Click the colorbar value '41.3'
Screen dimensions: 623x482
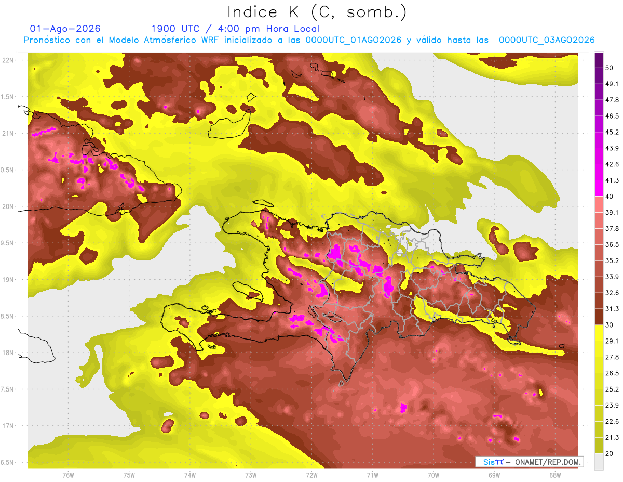(x=612, y=180)
